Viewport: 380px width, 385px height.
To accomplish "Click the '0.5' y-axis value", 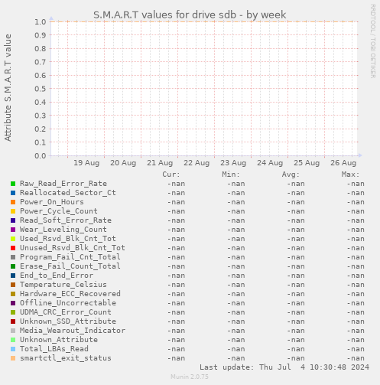I will click(41, 89).
